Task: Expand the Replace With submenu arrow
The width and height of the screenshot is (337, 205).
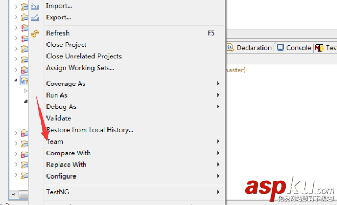Action: tap(218, 165)
